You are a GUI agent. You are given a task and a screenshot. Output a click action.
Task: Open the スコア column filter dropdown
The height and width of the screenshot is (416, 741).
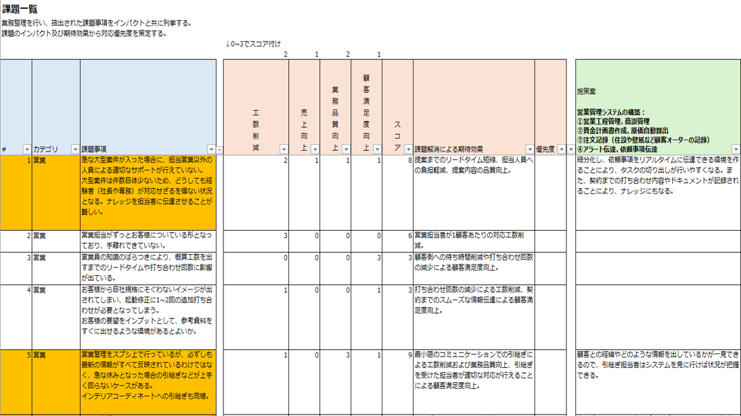click(408, 149)
